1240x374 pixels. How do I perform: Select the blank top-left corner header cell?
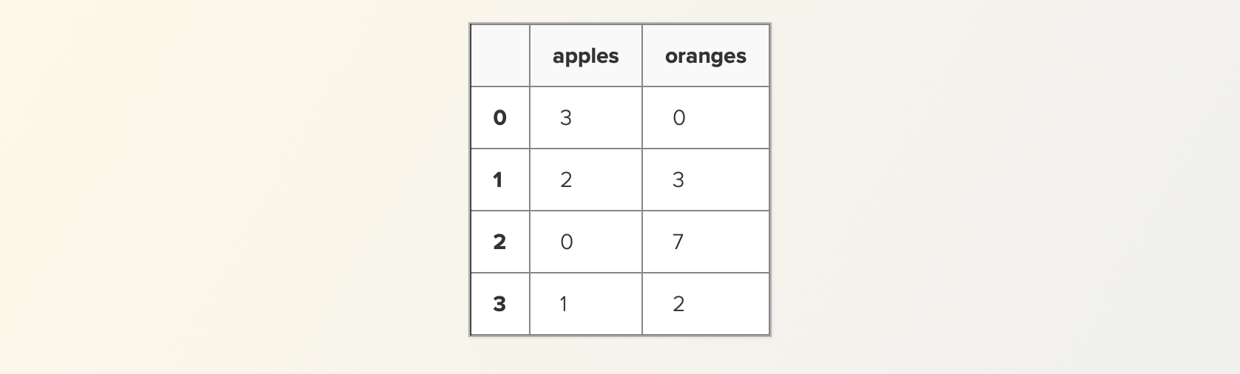click(x=500, y=55)
